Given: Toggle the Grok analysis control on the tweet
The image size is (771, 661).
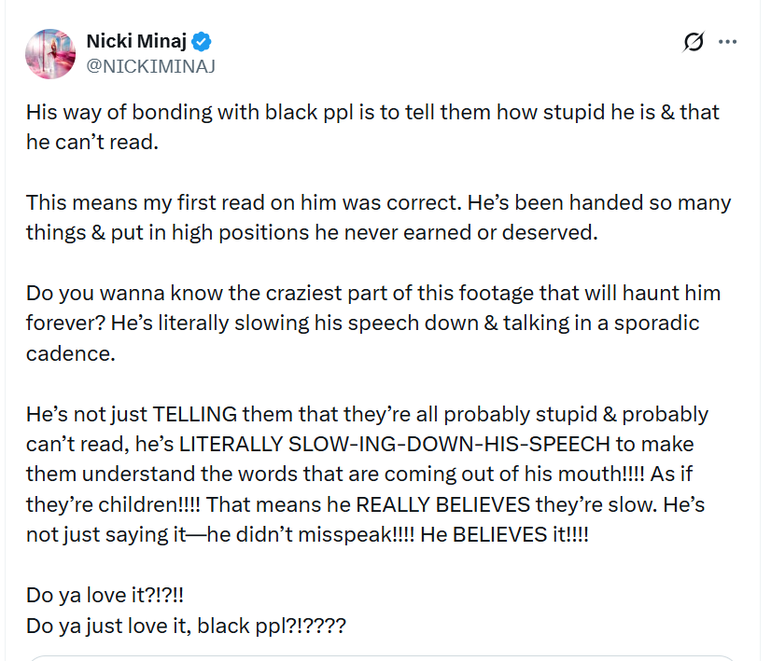Looking at the screenshot, I should [x=693, y=41].
